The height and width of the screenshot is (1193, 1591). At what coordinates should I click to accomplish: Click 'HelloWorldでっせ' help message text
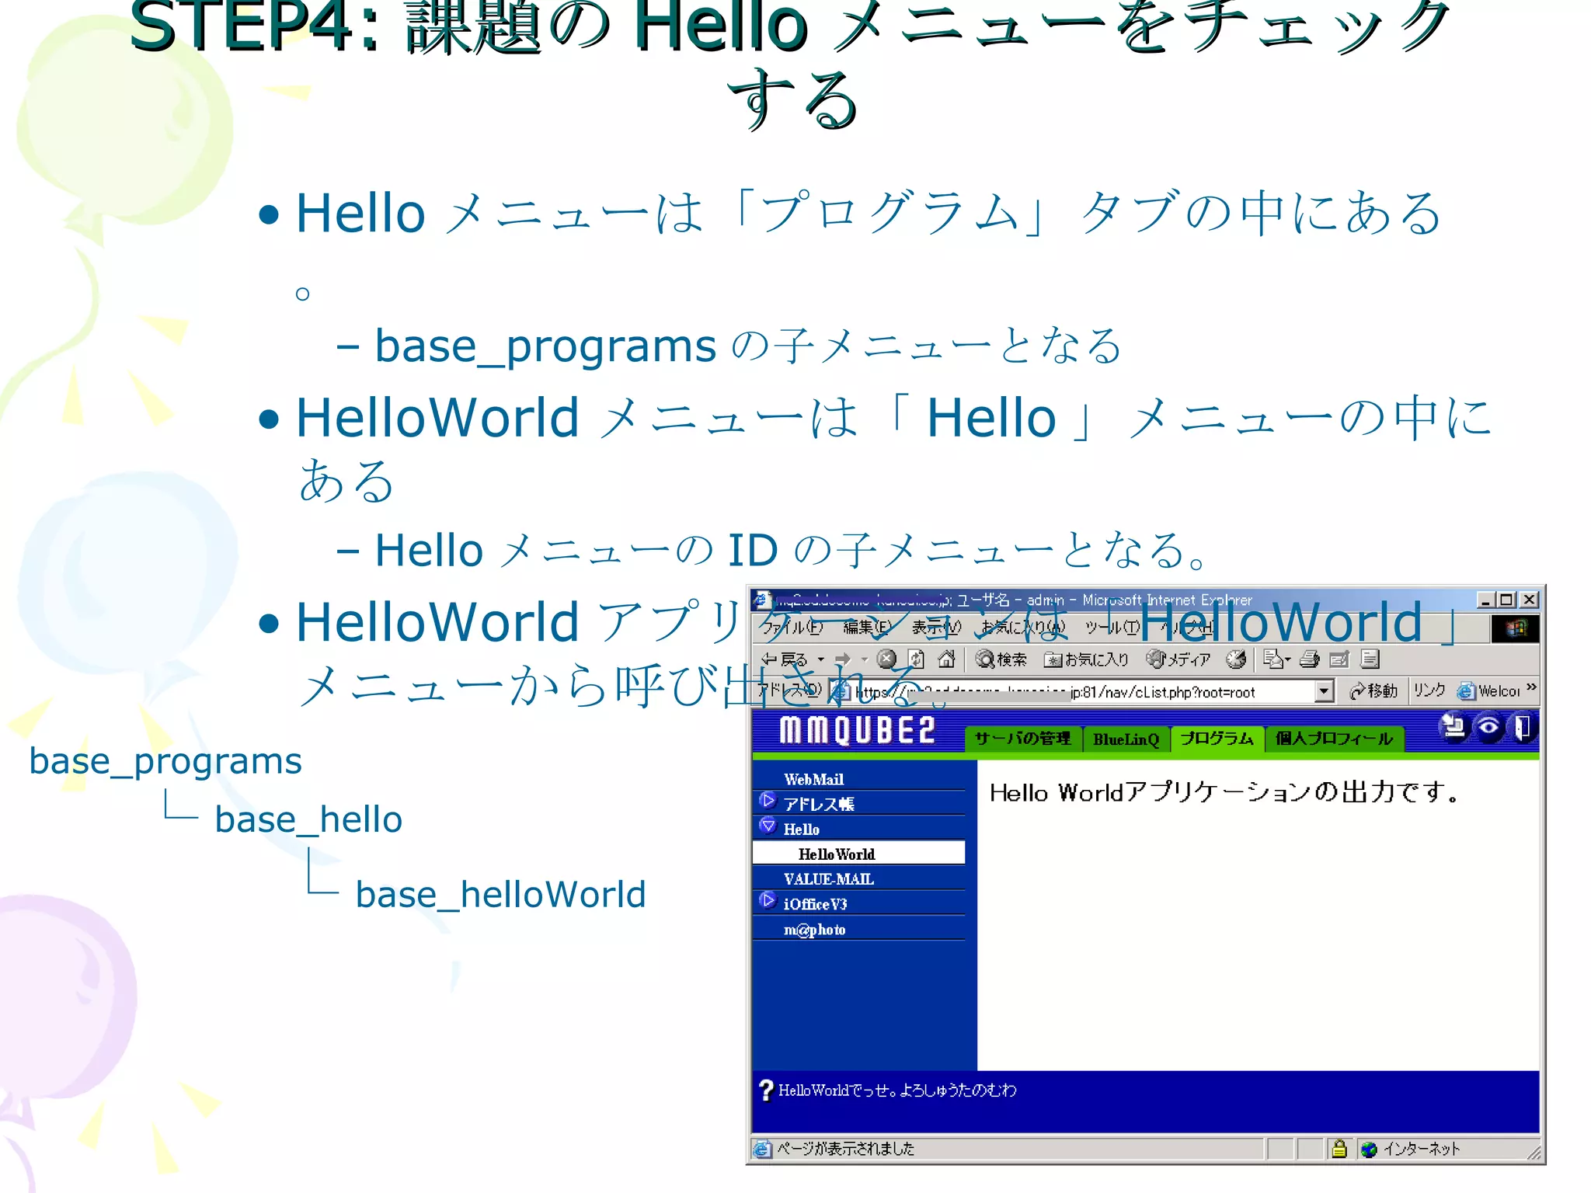point(897,1090)
